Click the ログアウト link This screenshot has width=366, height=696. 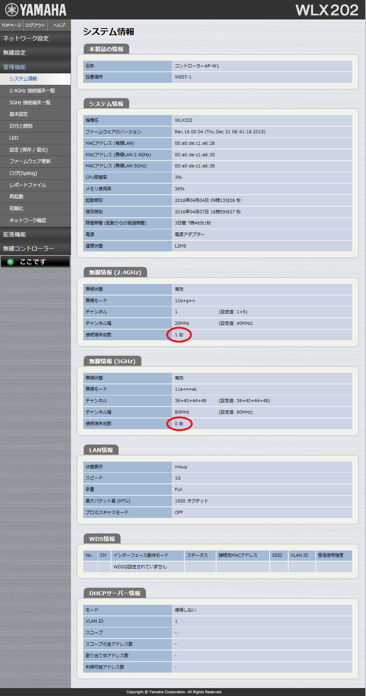35,25
